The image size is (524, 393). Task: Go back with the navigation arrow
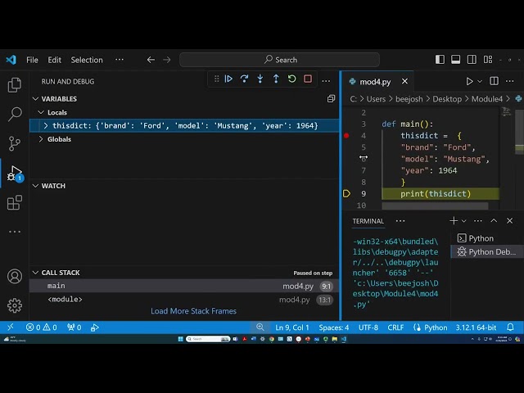[x=151, y=60]
